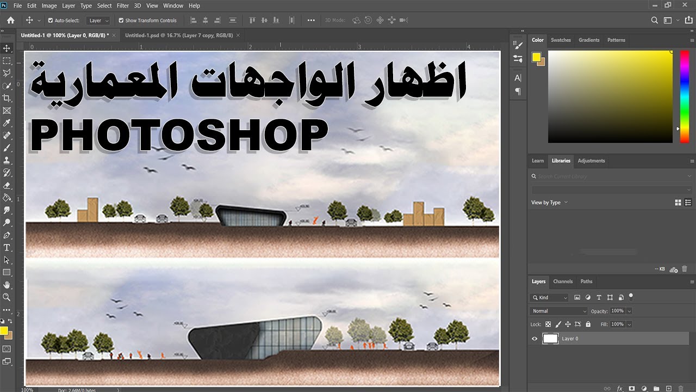
Task: Open the Filter menu
Action: 123,5
